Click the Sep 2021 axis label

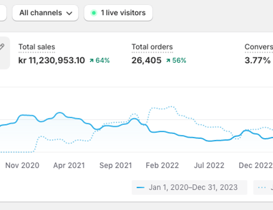click(x=115, y=165)
